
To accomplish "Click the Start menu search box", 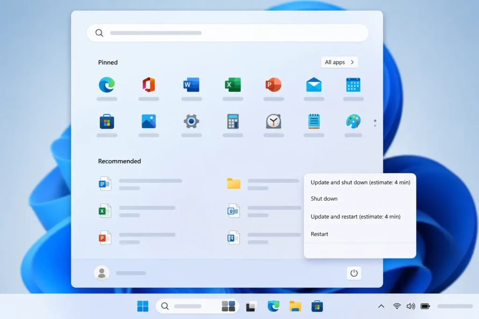I will point(228,33).
